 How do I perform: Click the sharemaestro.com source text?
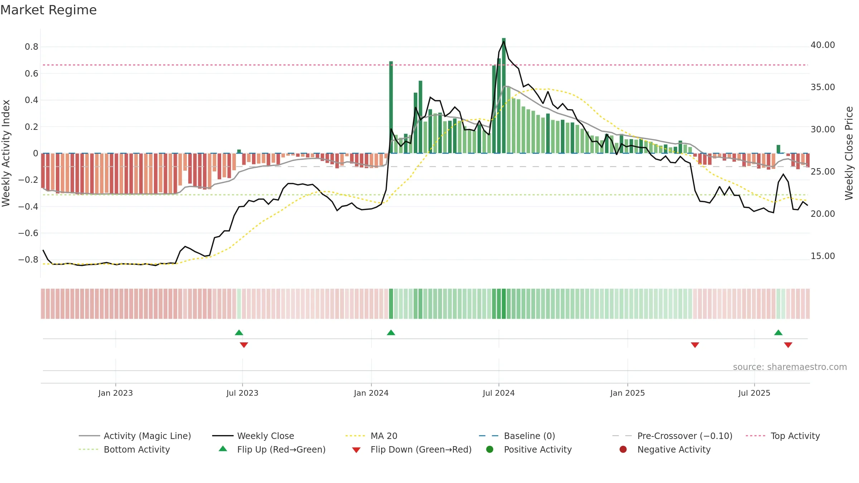click(x=790, y=367)
